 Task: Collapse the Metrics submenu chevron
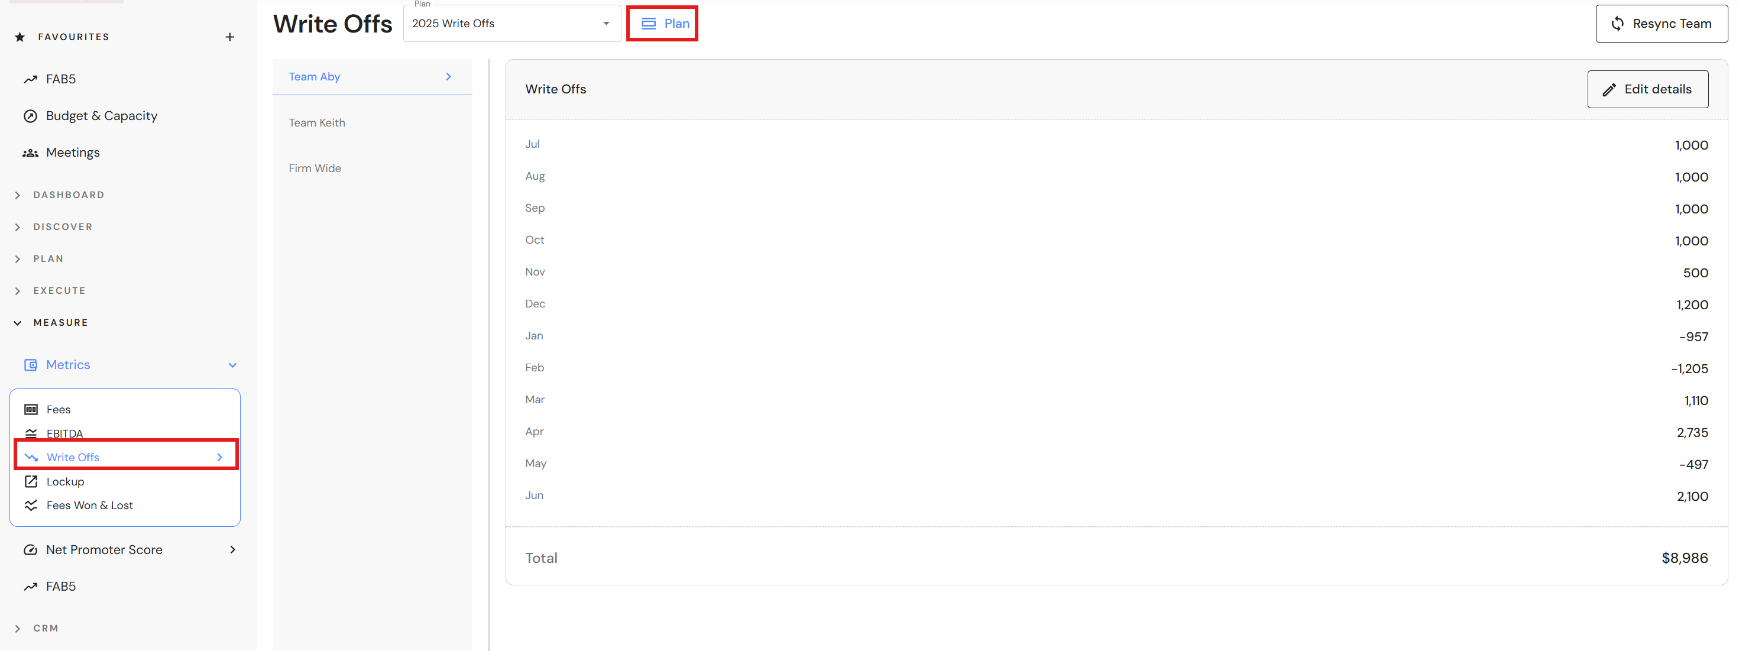tap(232, 365)
